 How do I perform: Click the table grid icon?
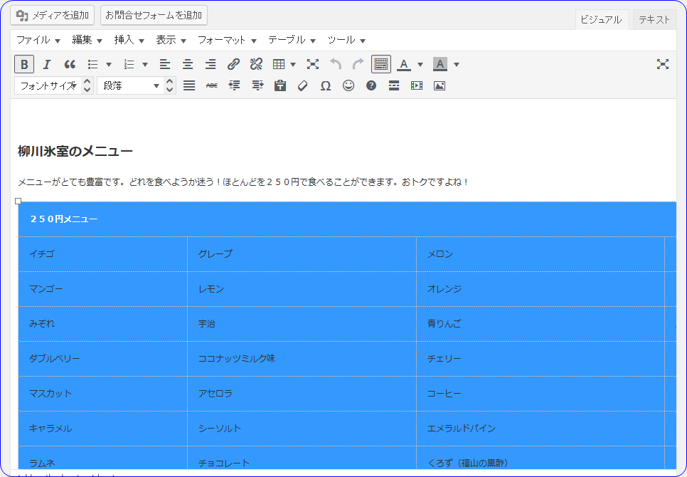point(279,65)
